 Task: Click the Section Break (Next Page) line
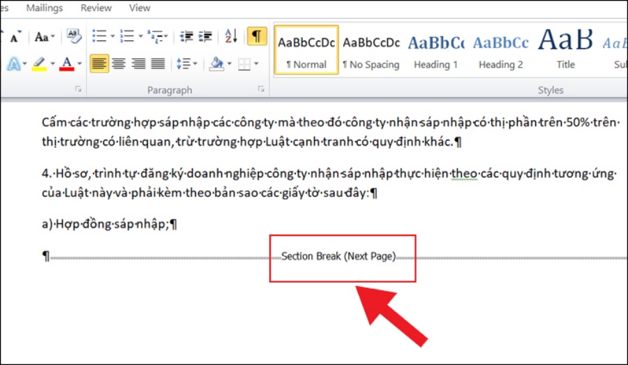click(338, 256)
